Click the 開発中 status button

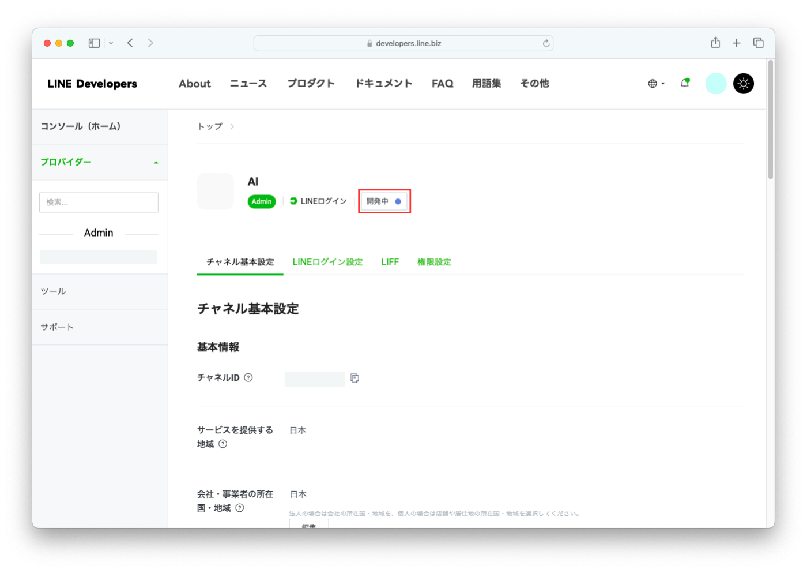point(384,201)
